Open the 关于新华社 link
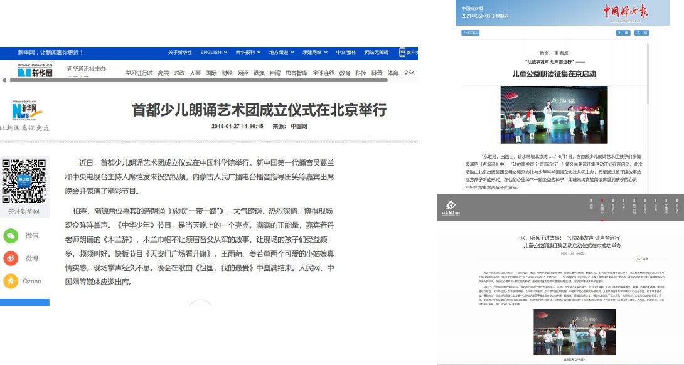 [179, 52]
